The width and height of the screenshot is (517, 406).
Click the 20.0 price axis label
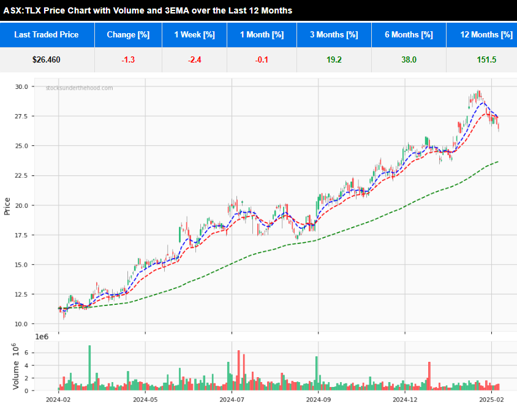click(x=21, y=205)
